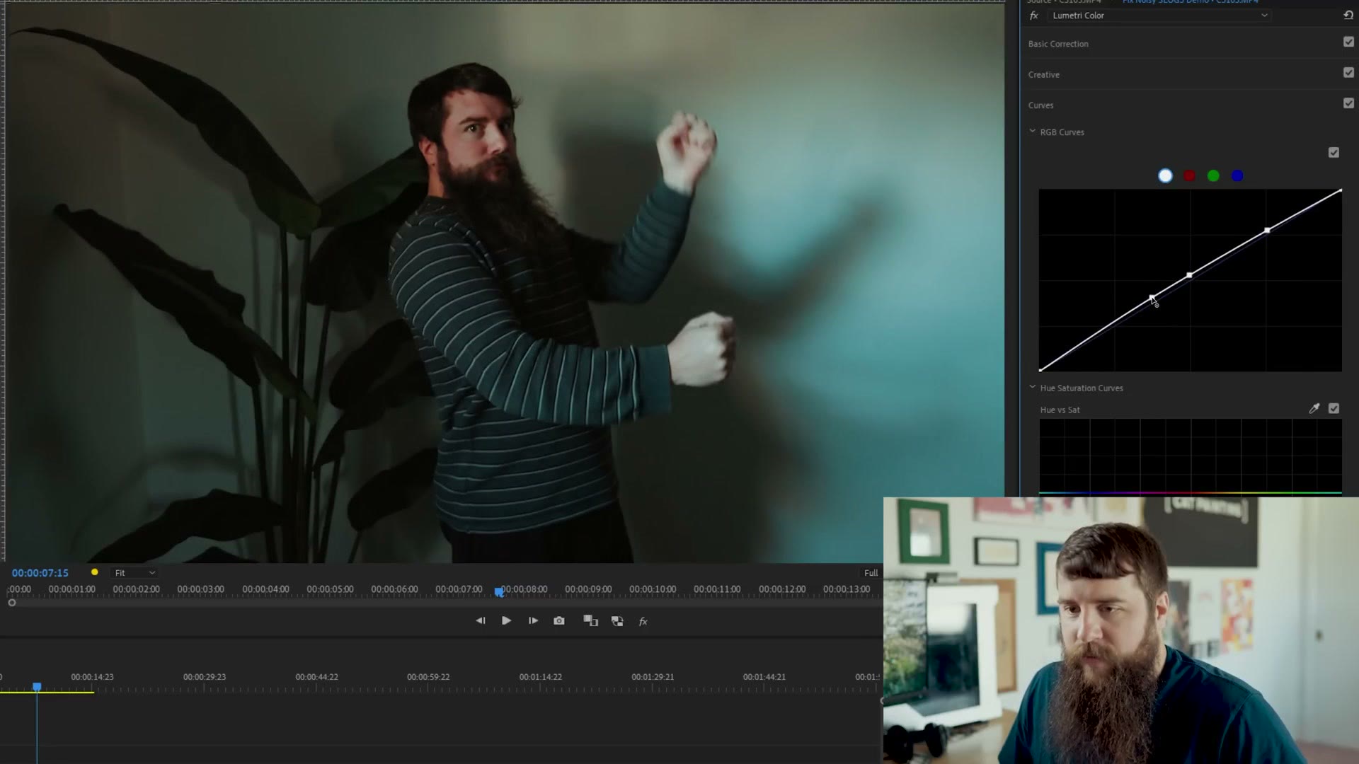This screenshot has height=764, width=1359.
Task: Click the yellow dot next to the timecode
Action: point(95,572)
